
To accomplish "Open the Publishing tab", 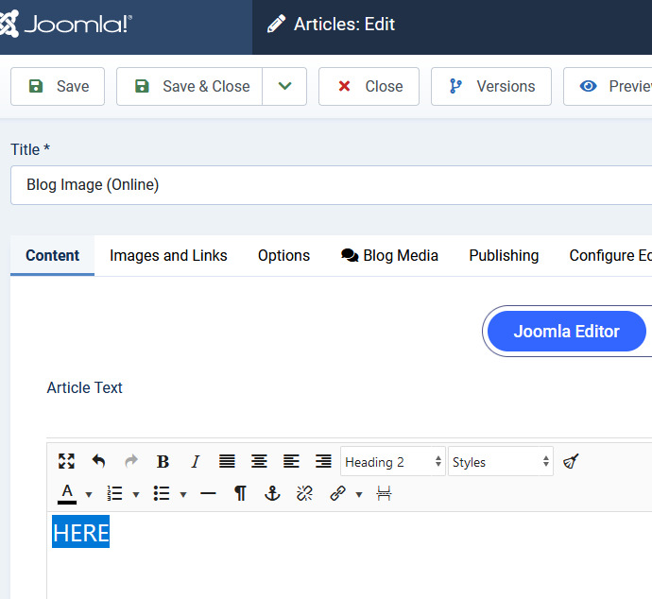I will [504, 255].
